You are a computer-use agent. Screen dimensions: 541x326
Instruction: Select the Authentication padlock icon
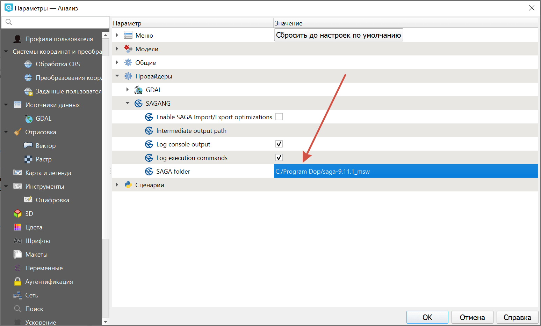(17, 281)
